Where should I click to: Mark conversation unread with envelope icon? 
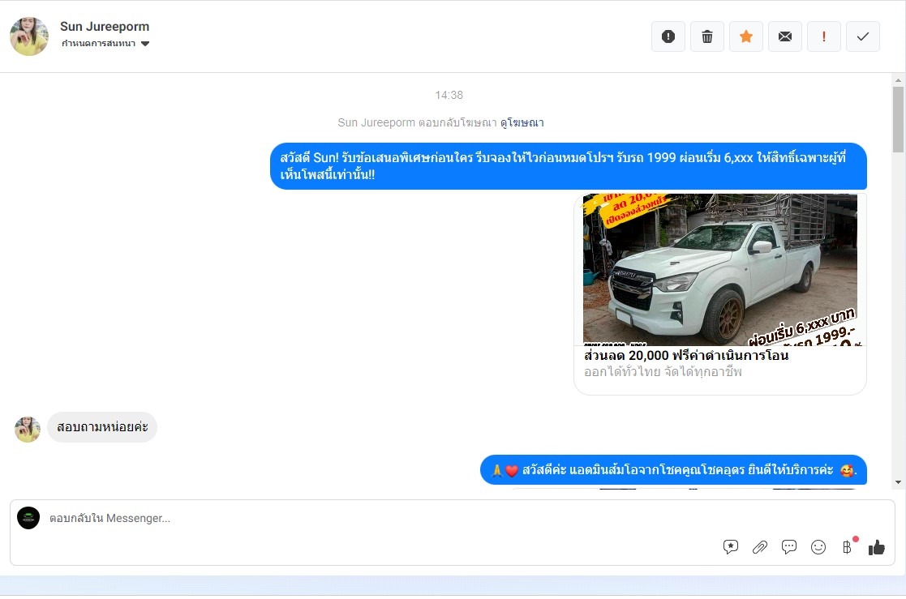click(785, 36)
